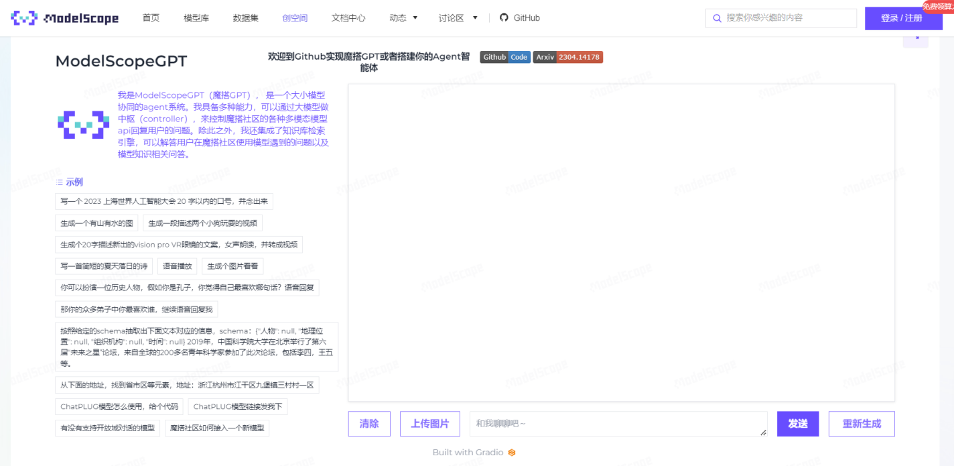Click the ModelScope logo in header
The image size is (954, 466).
click(64, 18)
